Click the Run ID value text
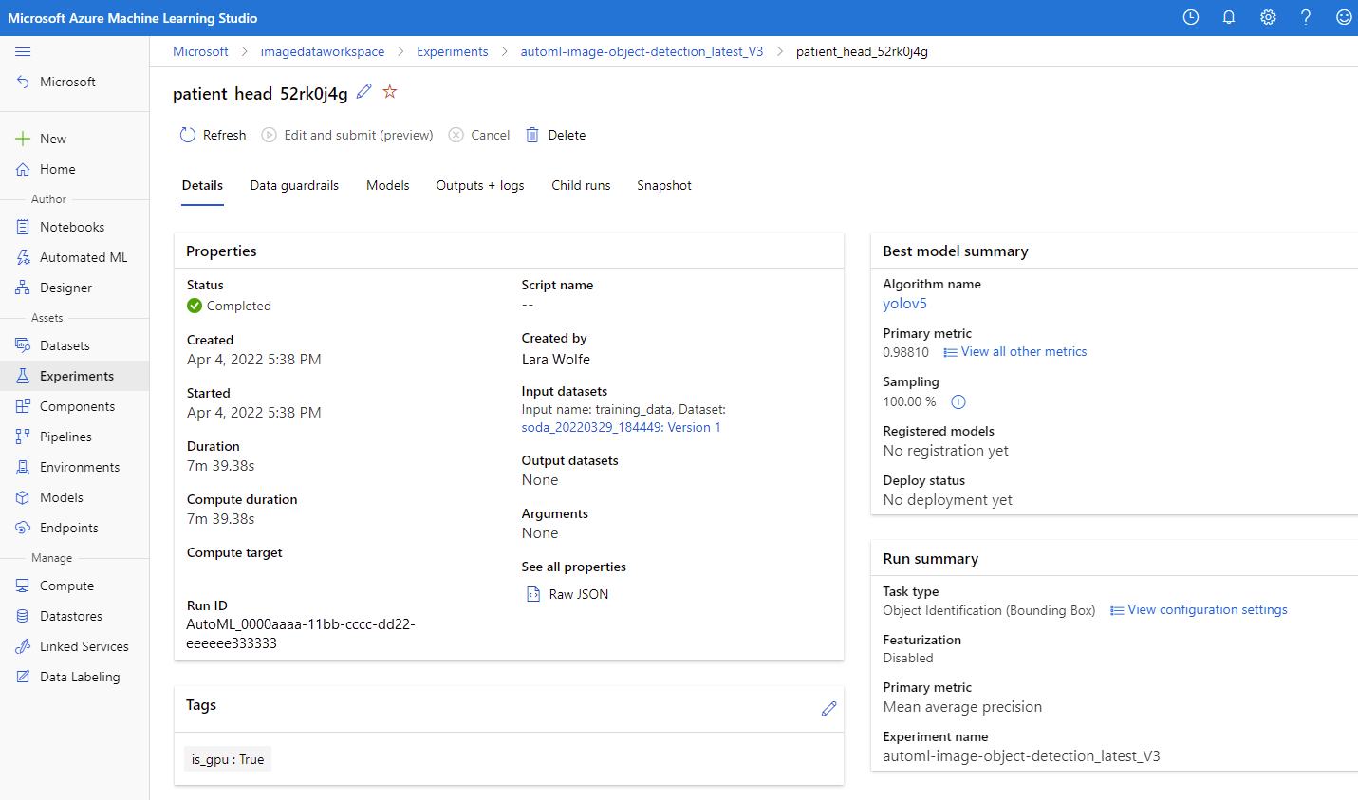This screenshot has width=1358, height=800. (x=301, y=633)
